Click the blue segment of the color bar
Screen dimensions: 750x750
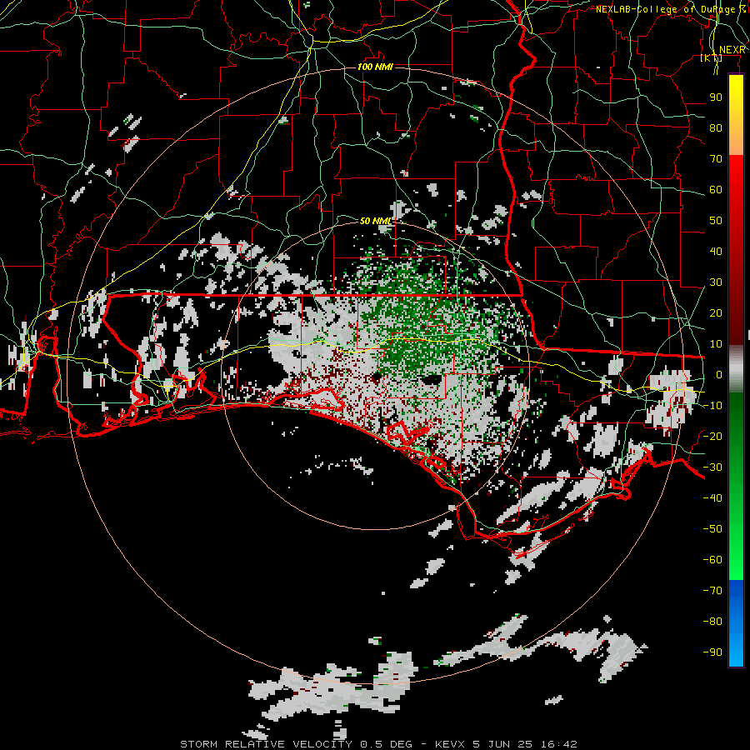coord(736,623)
